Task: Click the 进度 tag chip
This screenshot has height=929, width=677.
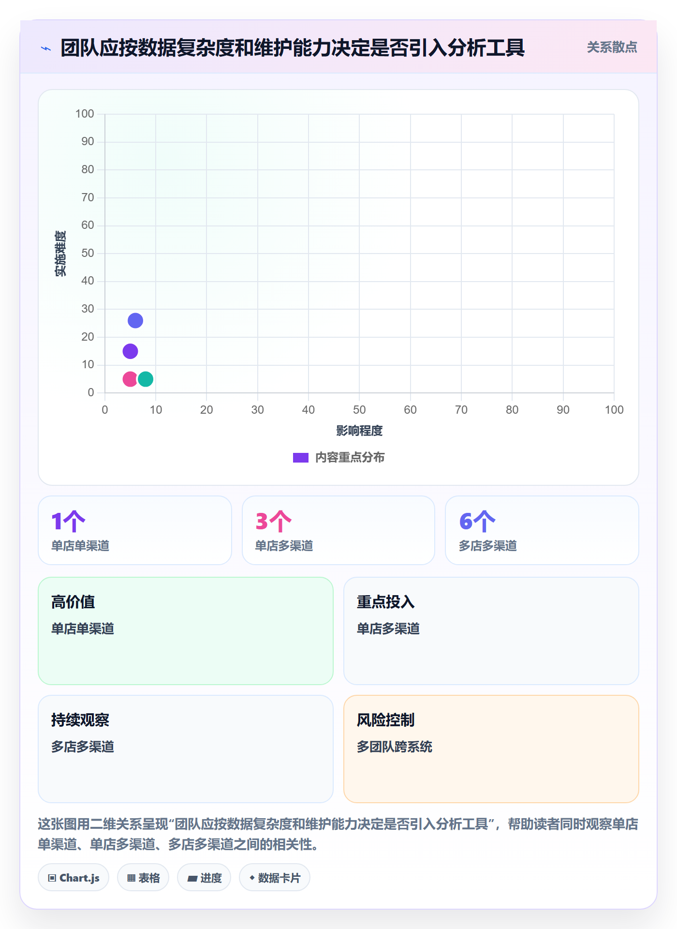Action: coord(204,878)
